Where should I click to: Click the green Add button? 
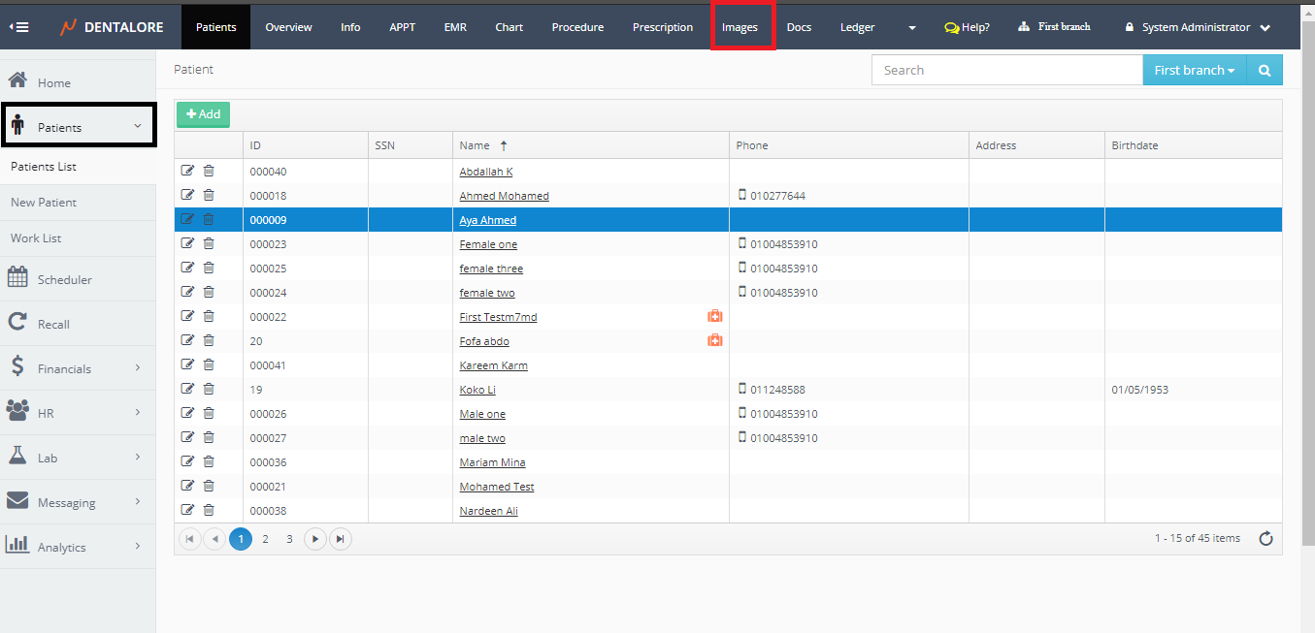[x=203, y=114]
